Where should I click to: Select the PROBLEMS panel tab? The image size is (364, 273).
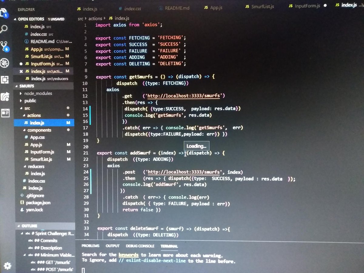(x=90, y=246)
